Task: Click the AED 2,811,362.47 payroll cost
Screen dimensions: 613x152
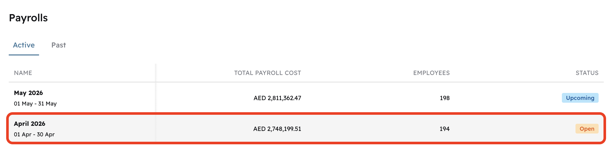Action: (277, 98)
